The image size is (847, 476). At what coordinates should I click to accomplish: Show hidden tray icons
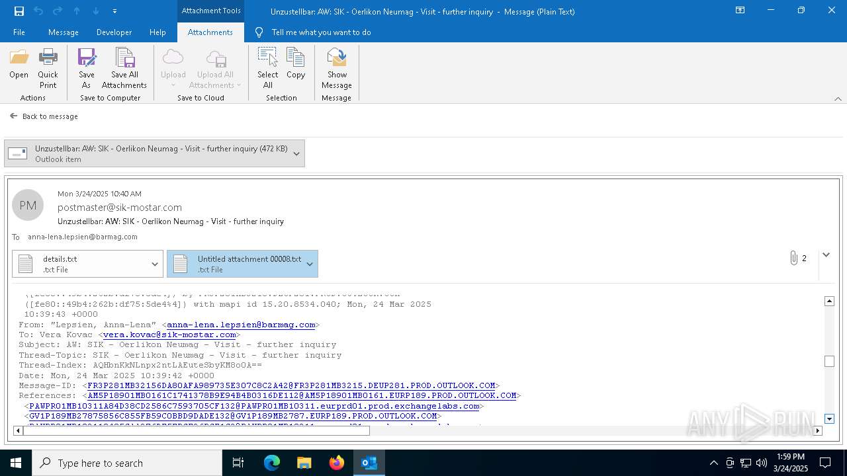(713, 463)
